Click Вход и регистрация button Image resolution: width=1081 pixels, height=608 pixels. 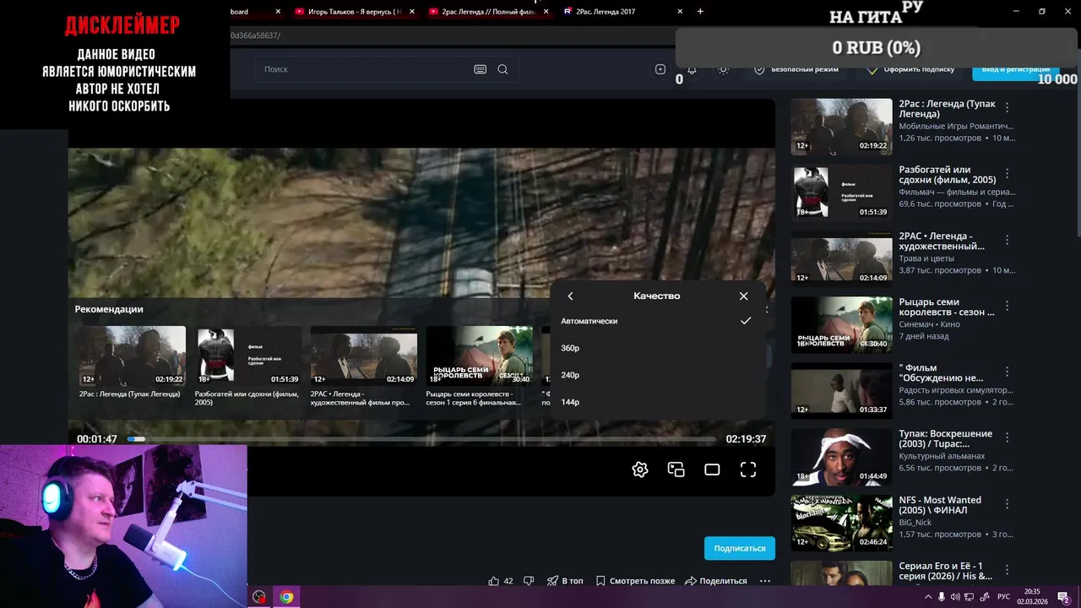(x=1016, y=70)
